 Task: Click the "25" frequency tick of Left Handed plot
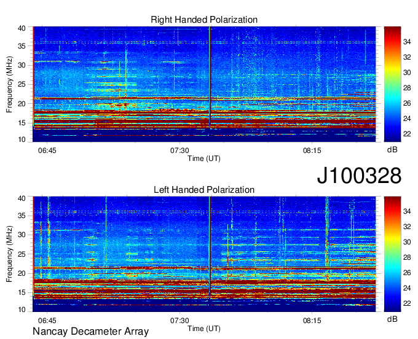(x=22, y=254)
